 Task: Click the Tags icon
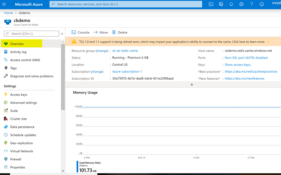pyautogui.click(x=6, y=68)
